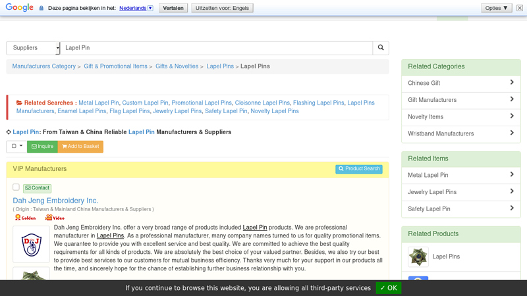Go to Manufacturers Category breadcrumb
This screenshot has height=296, width=527.
(x=44, y=66)
